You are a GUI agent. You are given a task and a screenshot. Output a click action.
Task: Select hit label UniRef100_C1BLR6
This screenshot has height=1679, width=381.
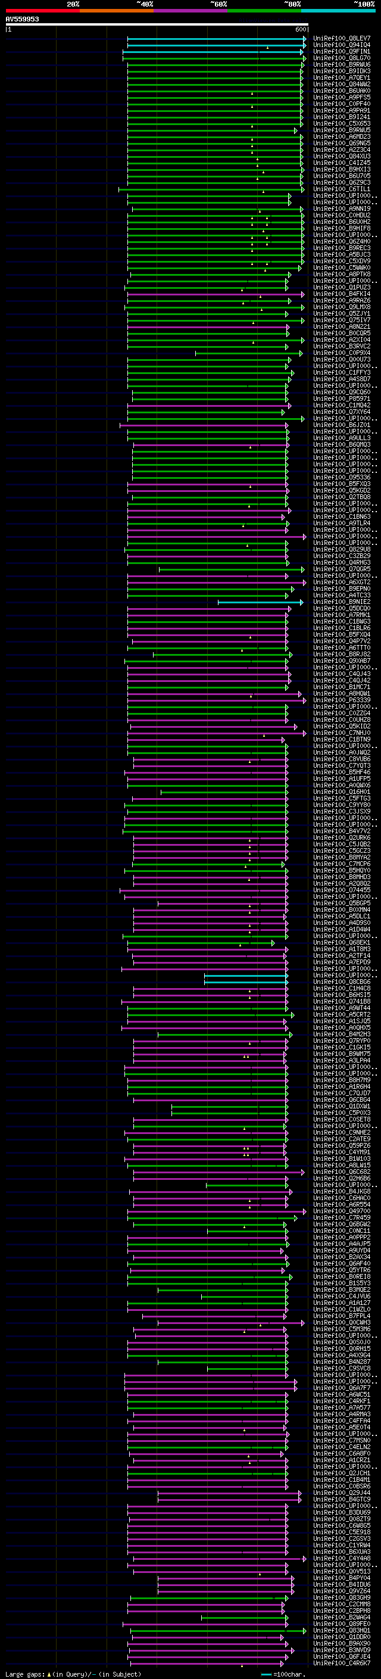(341, 628)
